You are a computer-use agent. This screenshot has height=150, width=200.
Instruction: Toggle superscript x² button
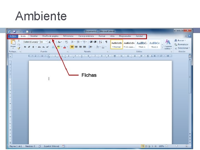[47, 47]
